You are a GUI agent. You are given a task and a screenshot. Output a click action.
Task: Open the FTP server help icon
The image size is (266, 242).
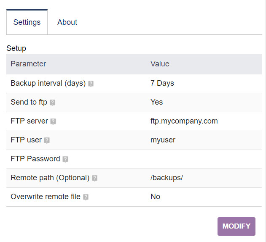53,121
